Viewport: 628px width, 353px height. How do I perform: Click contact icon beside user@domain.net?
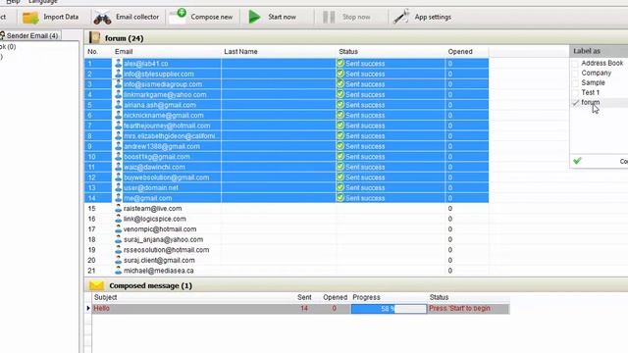click(x=118, y=187)
